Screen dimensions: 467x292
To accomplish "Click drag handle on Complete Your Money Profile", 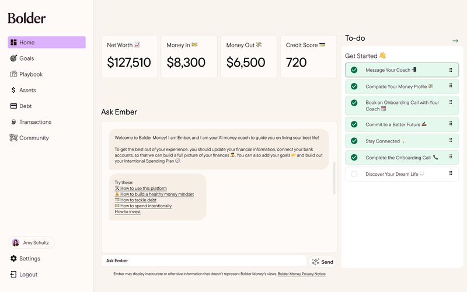I will pyautogui.click(x=451, y=86).
